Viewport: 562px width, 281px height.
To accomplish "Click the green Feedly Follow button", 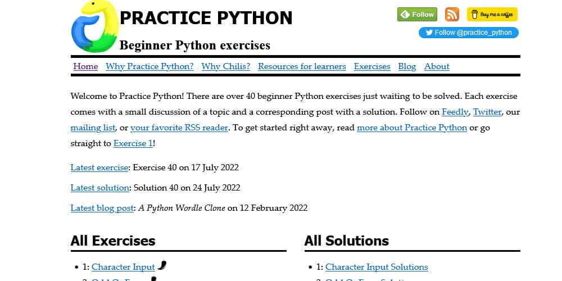I will (417, 15).
